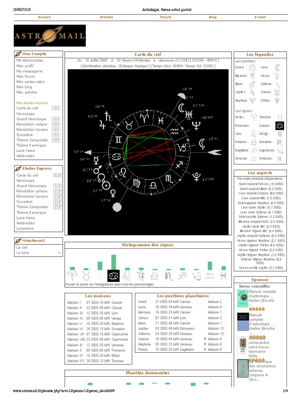The image size is (301, 401).
Task: Click the aspect 'Soleil conjoint Vénus (10 DEG)'
Action: 261,184
